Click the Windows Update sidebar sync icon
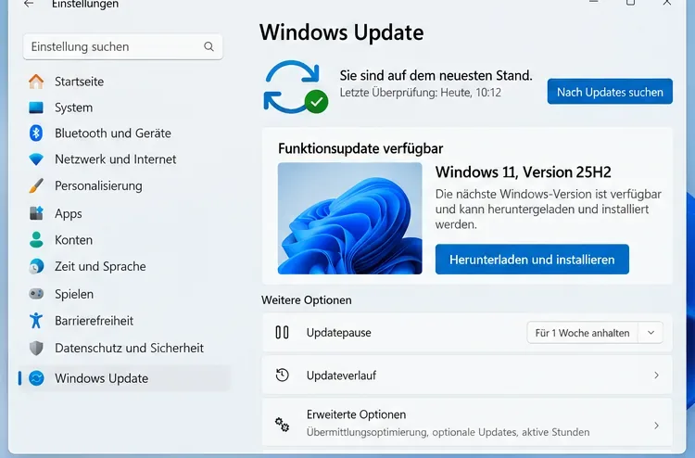695x458 pixels. [36, 378]
